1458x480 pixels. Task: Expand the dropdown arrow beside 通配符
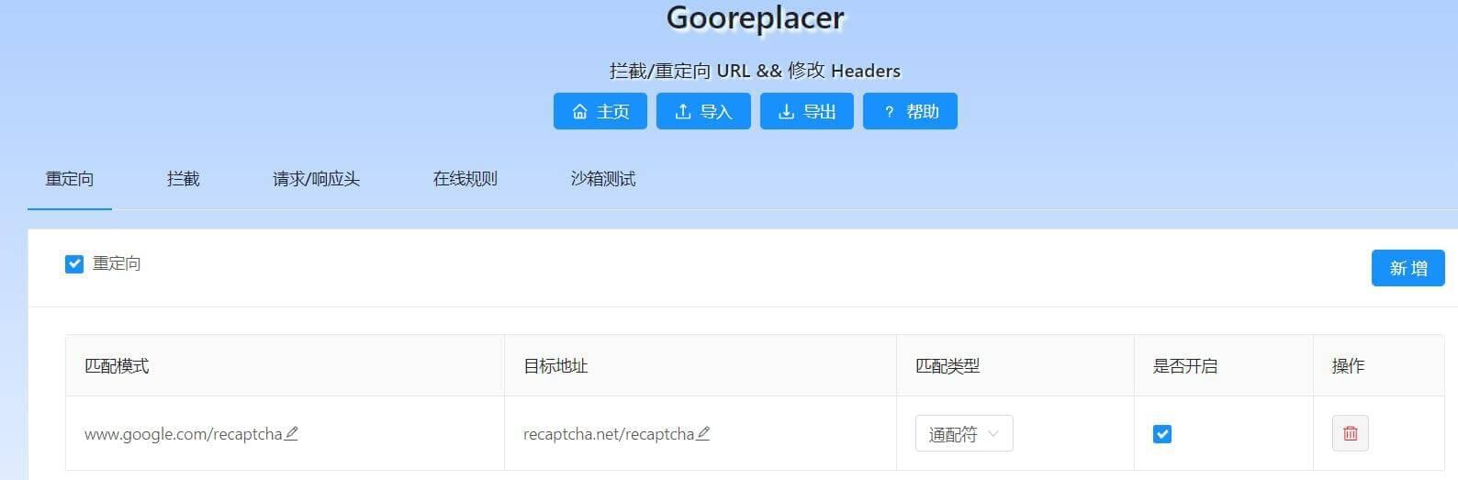coord(993,434)
